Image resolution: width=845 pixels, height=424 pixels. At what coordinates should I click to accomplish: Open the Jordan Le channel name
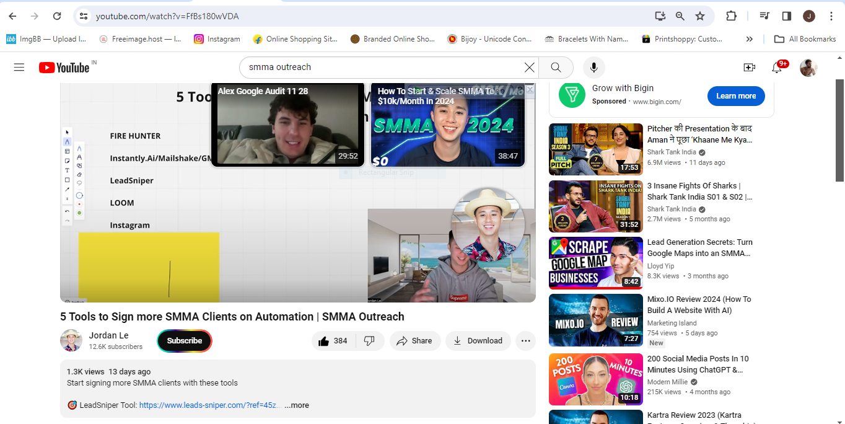(x=108, y=335)
